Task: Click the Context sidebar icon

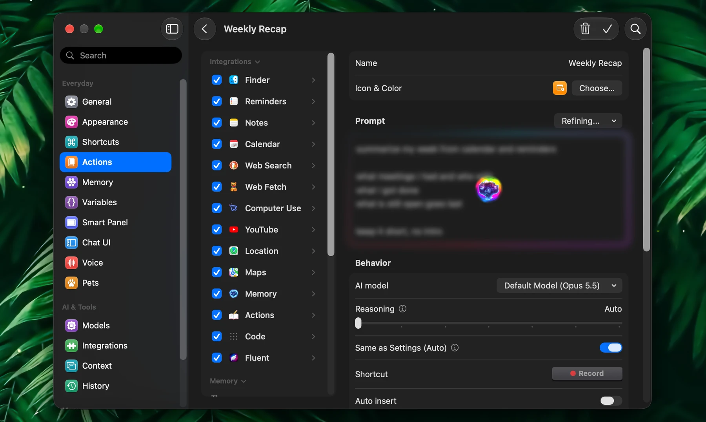Action: coord(71,366)
